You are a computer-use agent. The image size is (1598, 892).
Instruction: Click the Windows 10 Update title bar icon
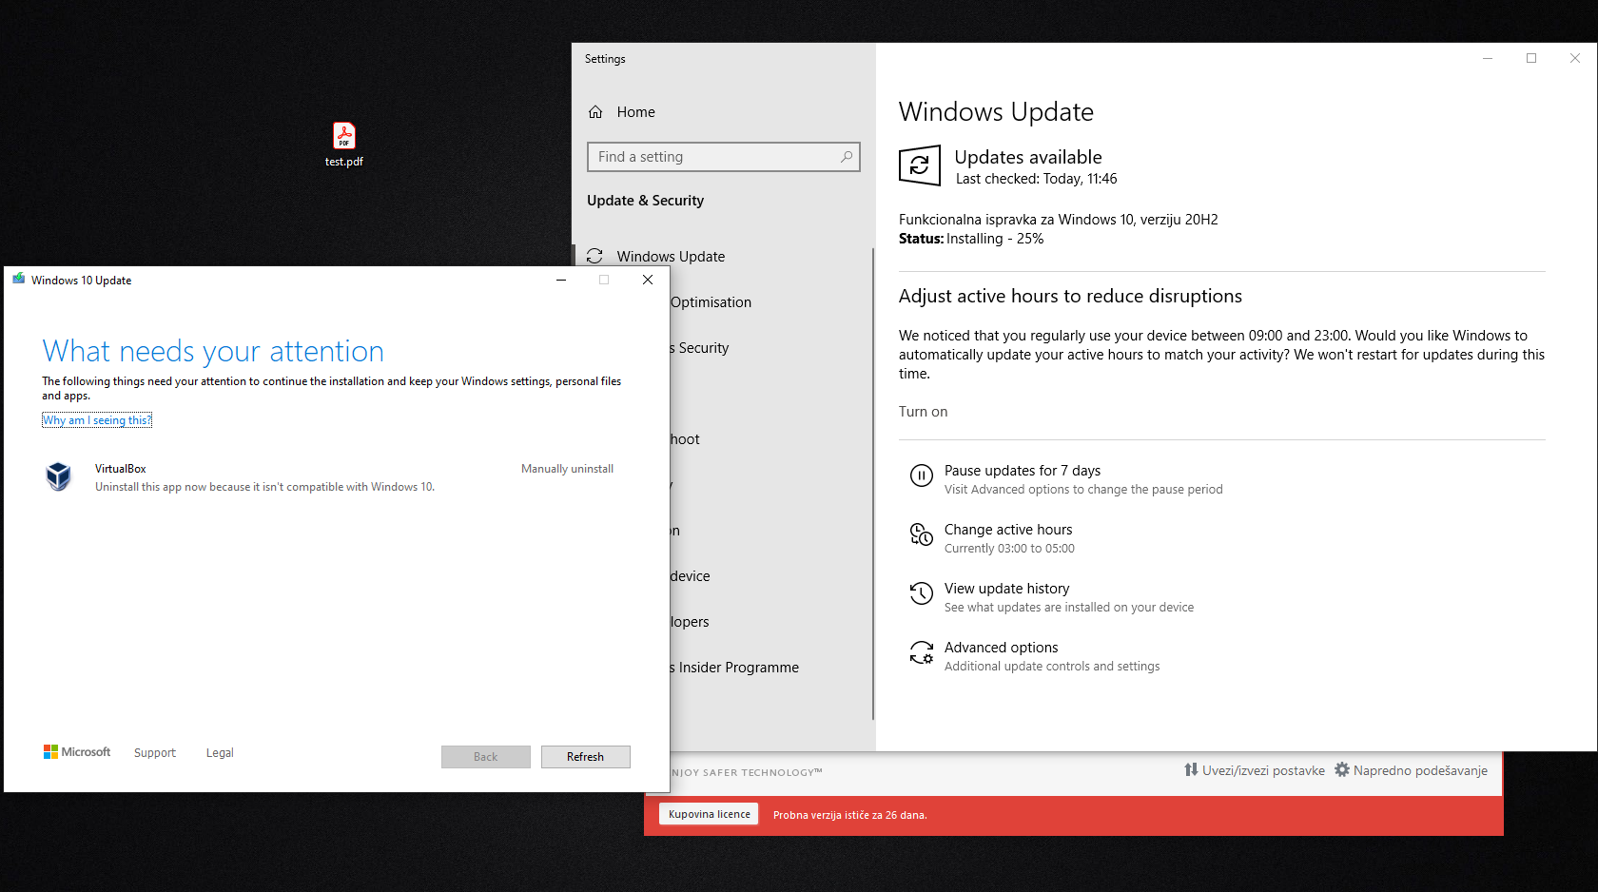tap(18, 280)
